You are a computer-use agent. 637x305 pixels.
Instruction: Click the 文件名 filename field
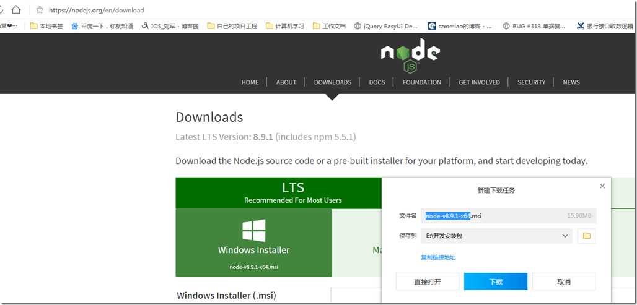509,216
